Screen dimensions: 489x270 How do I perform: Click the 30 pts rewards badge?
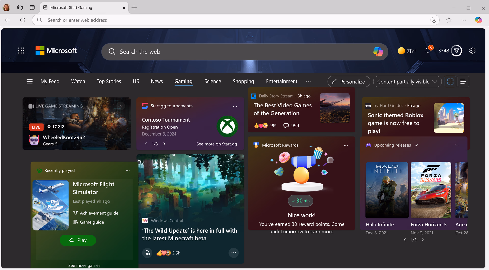click(301, 201)
